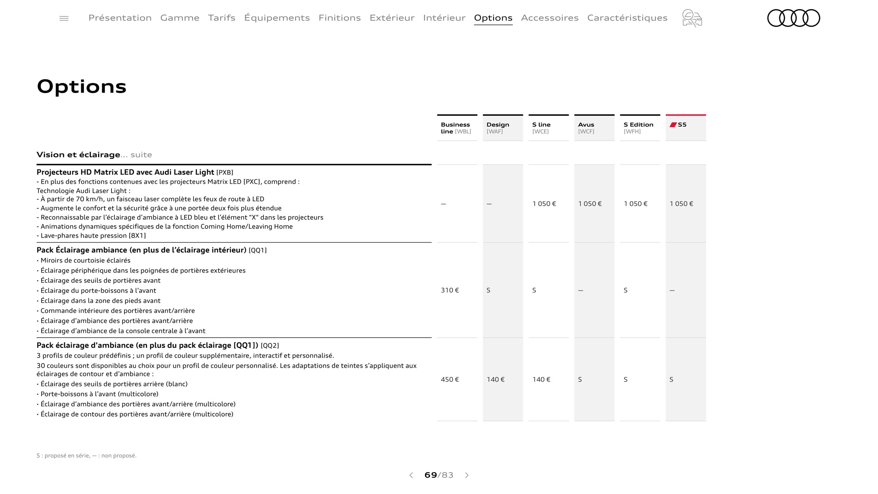Click the Options page heading

tap(82, 87)
